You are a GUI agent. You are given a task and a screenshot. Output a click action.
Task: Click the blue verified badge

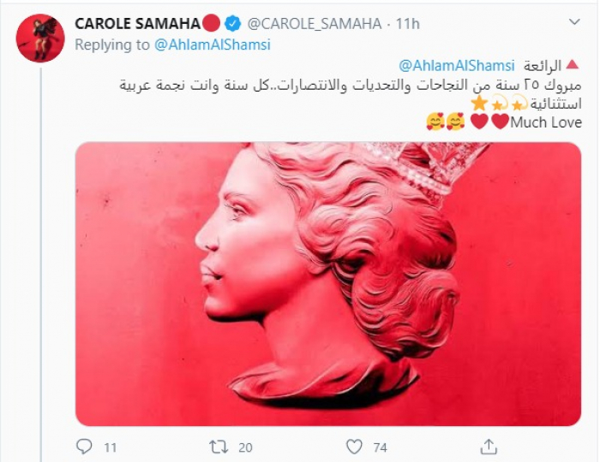232,24
